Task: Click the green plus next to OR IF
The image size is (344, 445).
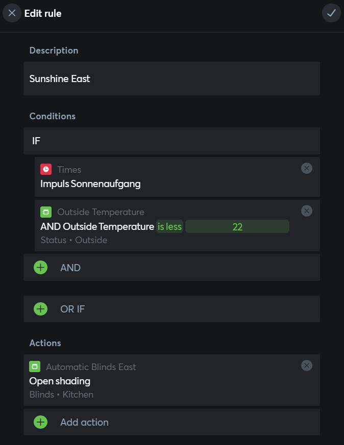Action: pyautogui.click(x=41, y=309)
